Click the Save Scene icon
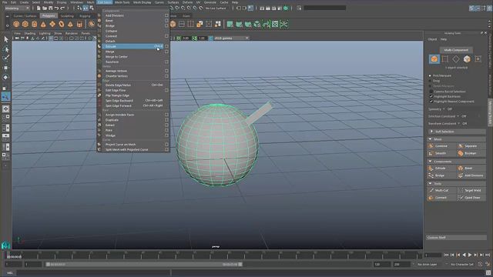This screenshot has height=277, width=493. [50, 8]
